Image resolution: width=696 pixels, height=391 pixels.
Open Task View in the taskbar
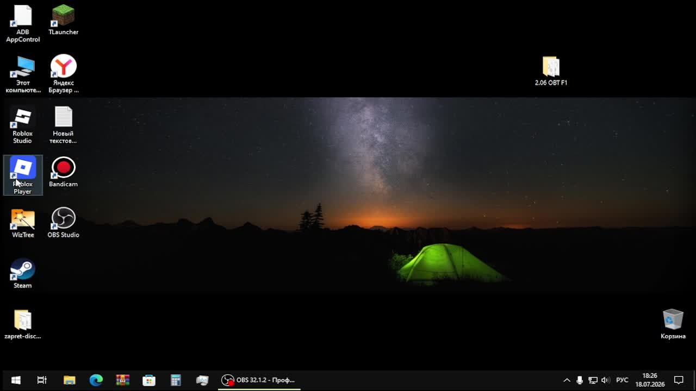[42, 380]
